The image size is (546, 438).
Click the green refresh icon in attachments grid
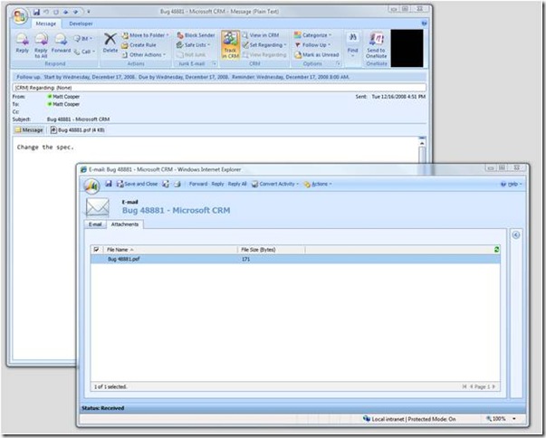click(x=496, y=249)
